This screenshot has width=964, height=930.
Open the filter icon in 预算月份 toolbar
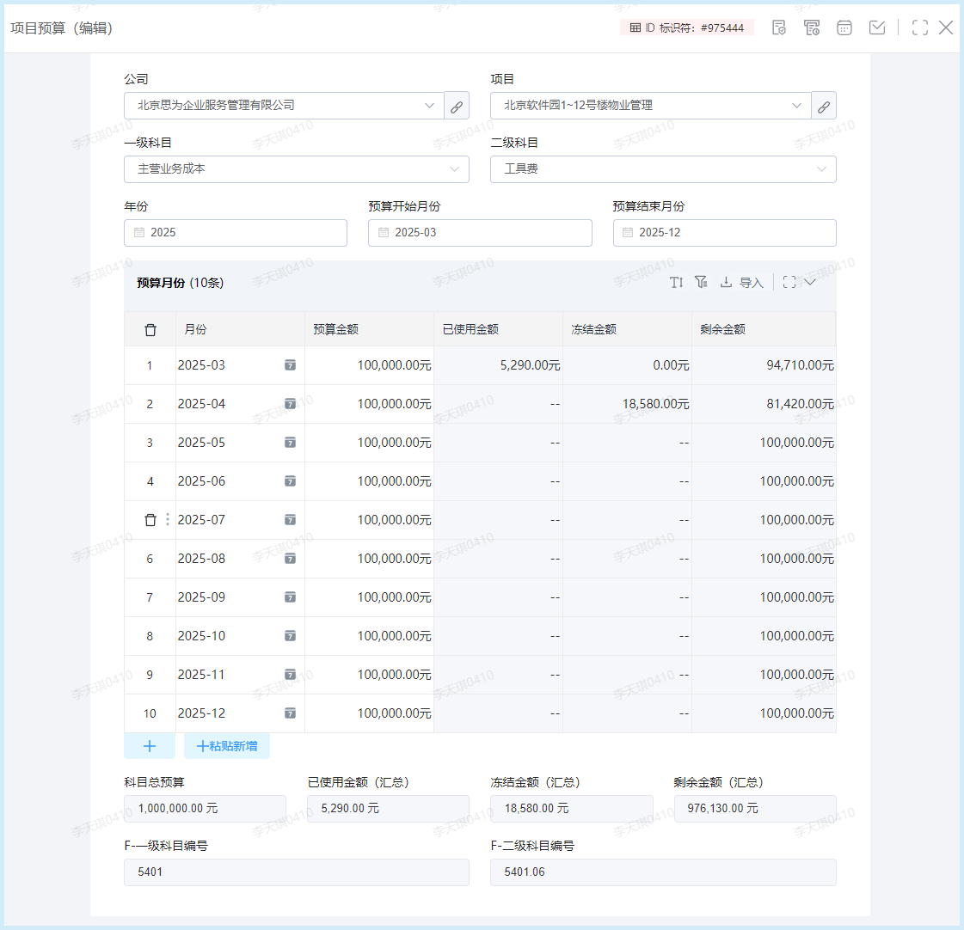coord(701,282)
